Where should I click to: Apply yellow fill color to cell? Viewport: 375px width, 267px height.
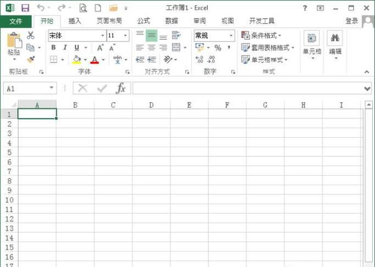[77, 59]
